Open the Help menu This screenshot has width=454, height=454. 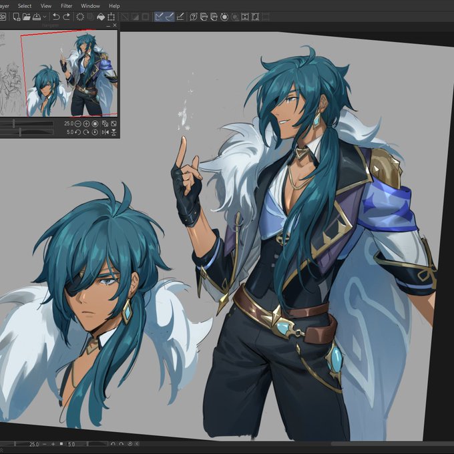pyautogui.click(x=114, y=6)
